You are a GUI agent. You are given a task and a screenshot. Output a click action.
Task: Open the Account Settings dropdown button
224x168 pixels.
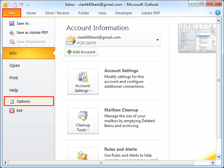[83, 82]
